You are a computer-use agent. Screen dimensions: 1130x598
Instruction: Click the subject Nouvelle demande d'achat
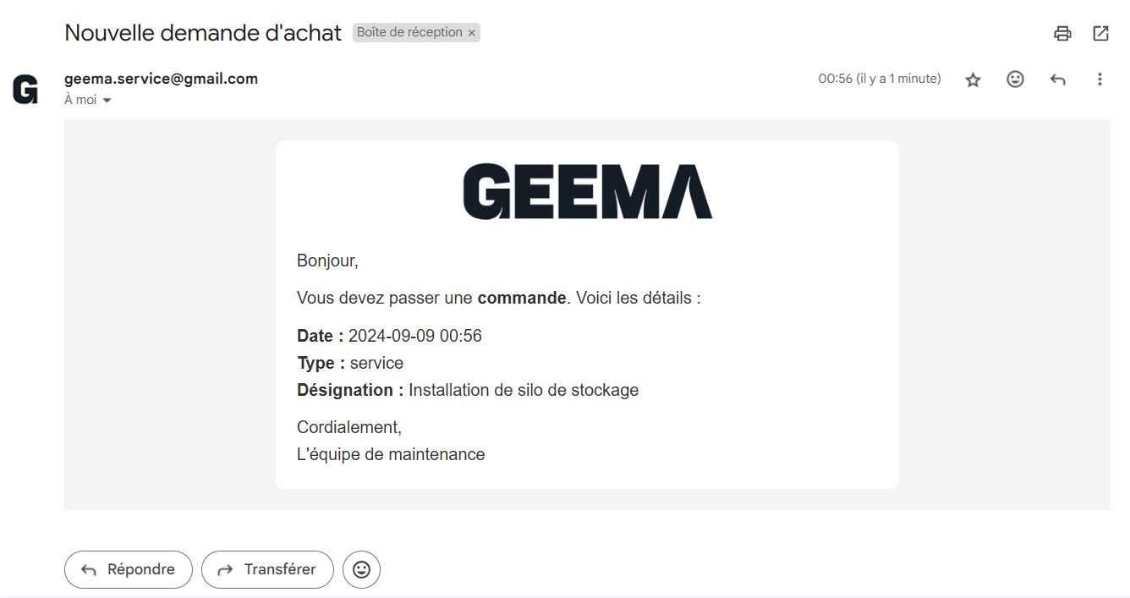click(x=203, y=33)
